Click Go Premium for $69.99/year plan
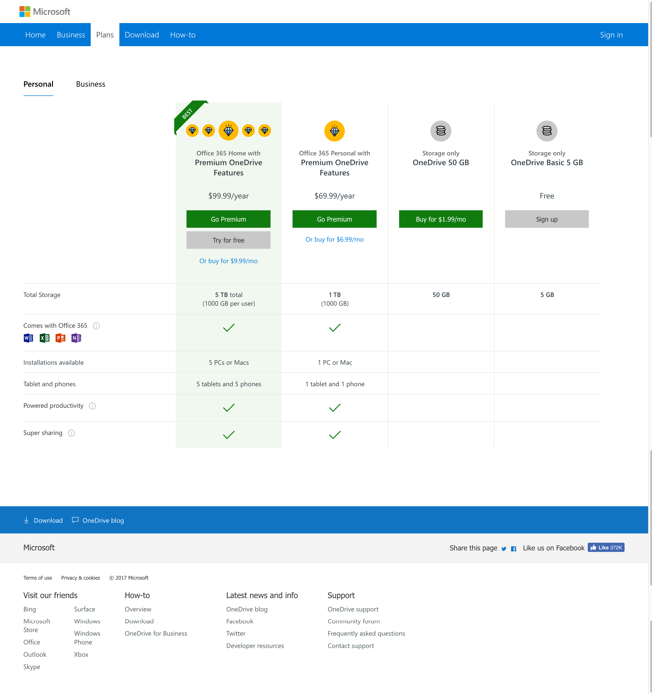652x694 pixels. click(x=334, y=219)
